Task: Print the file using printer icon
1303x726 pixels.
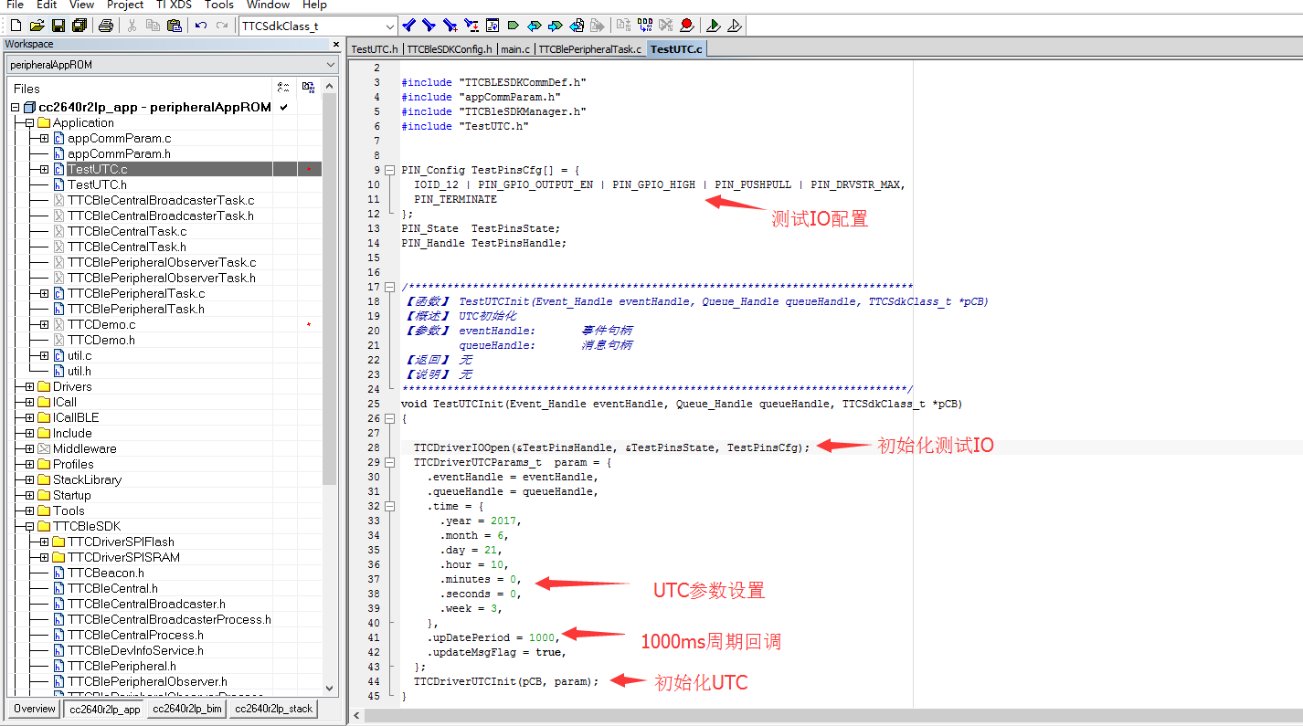Action: 106,26
